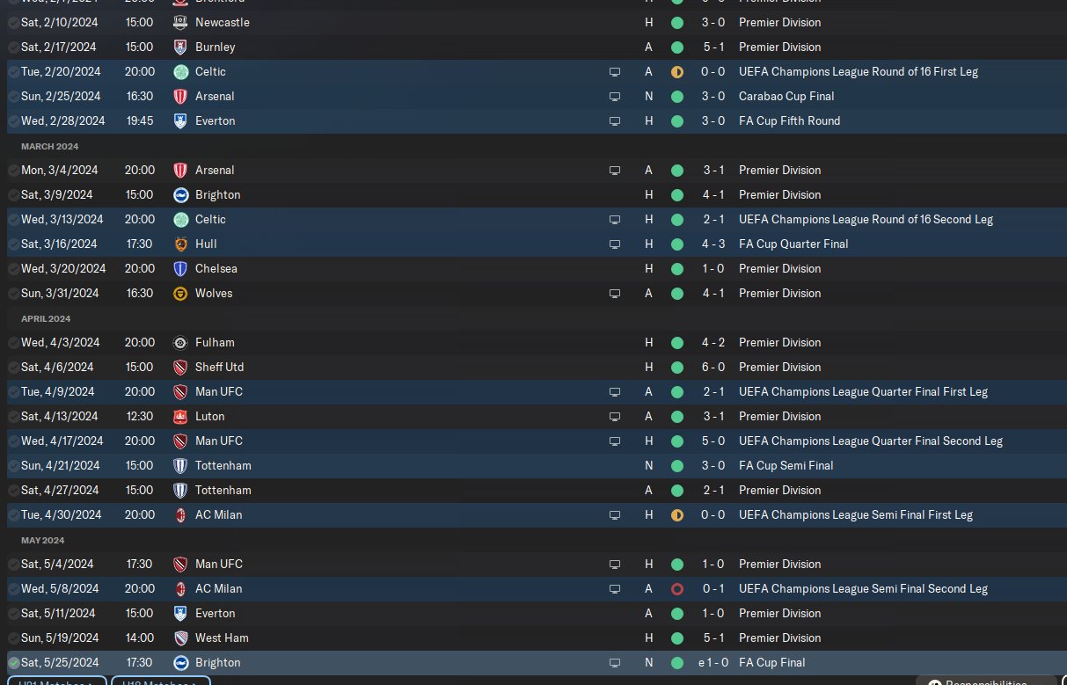
Task: Open the Responsibilities button
Action: [x=985, y=681]
